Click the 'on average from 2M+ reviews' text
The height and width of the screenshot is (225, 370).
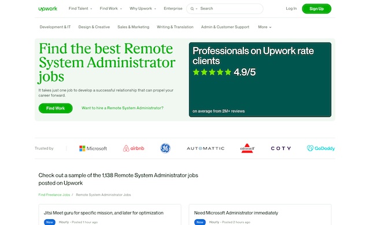click(x=219, y=111)
